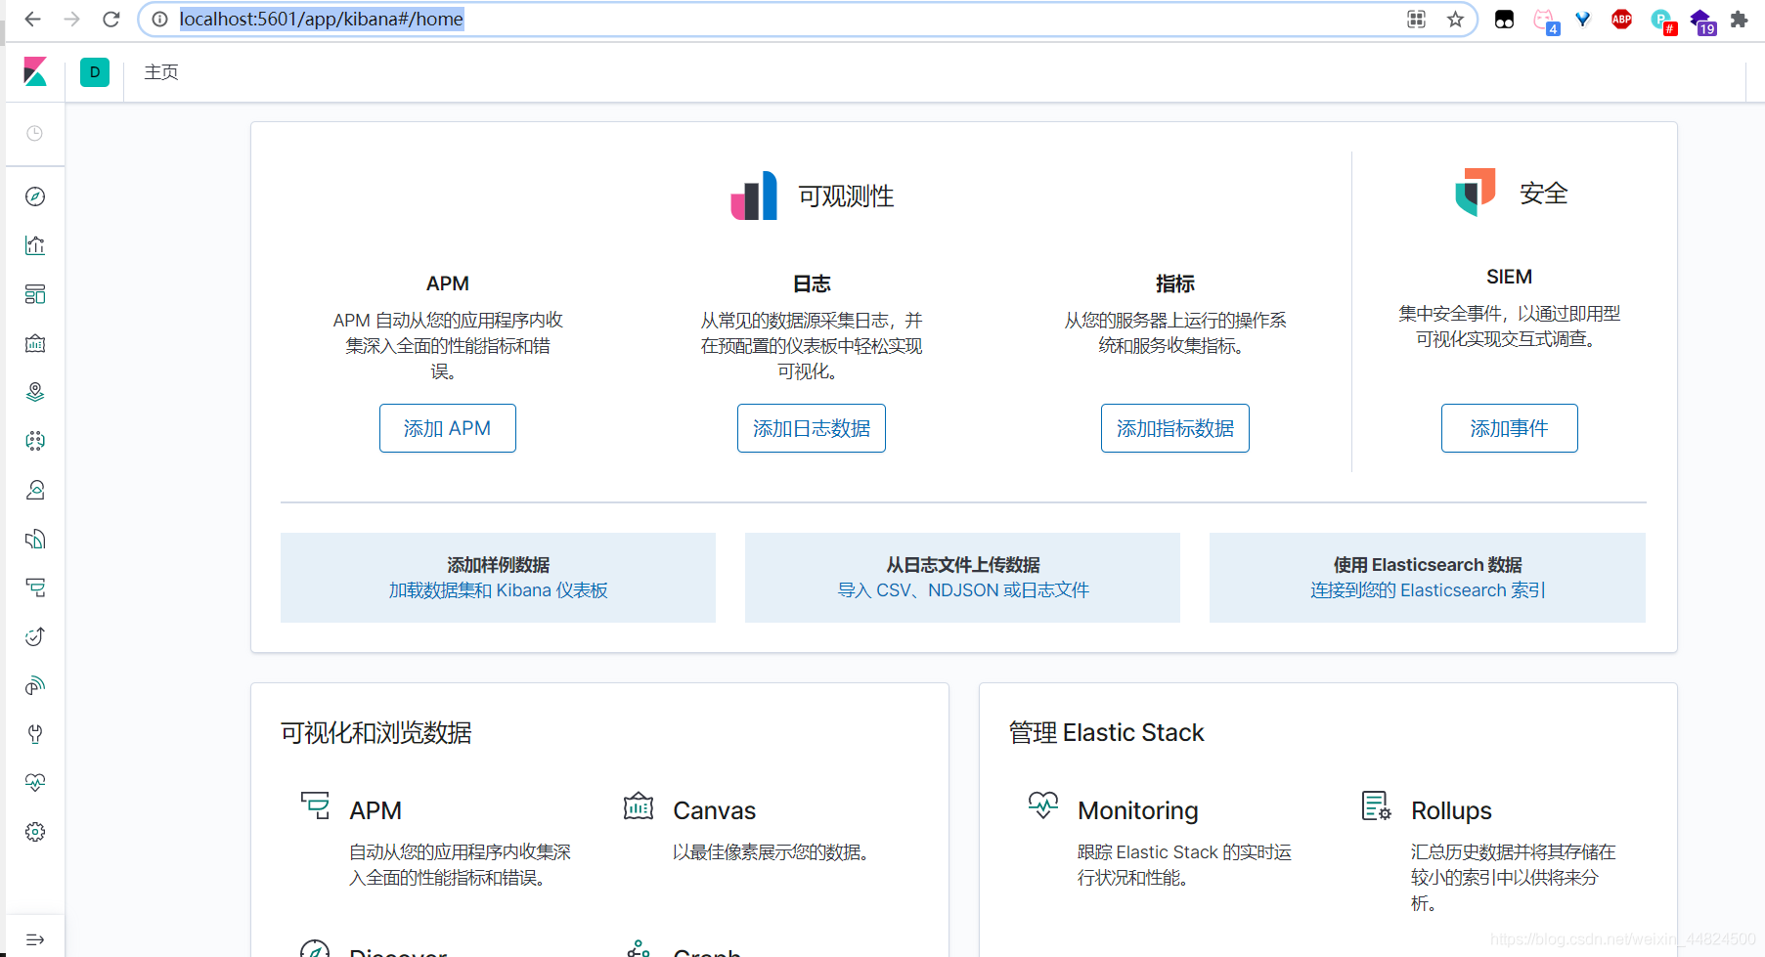Click the 添加指标数据 button

tap(1175, 428)
